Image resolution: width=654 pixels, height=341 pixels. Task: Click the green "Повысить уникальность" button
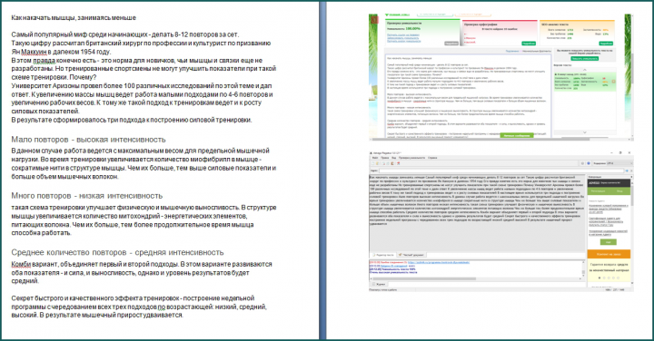(584, 58)
